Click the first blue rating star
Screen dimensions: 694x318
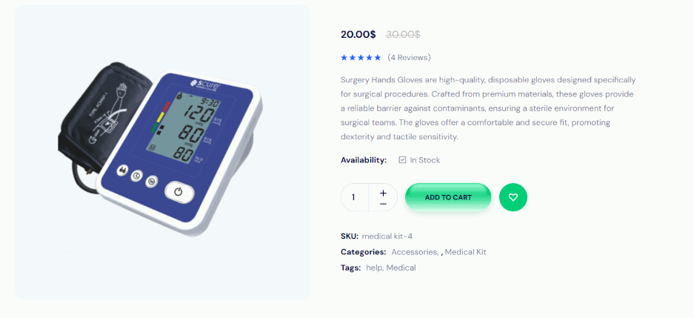point(344,57)
